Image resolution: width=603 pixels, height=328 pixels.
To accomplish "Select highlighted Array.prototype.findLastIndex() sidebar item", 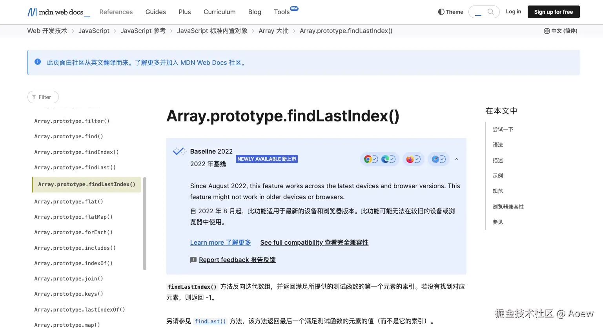I will pos(87,184).
